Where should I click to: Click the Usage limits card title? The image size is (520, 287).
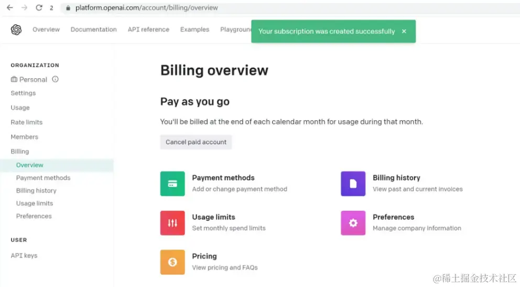[213, 217]
